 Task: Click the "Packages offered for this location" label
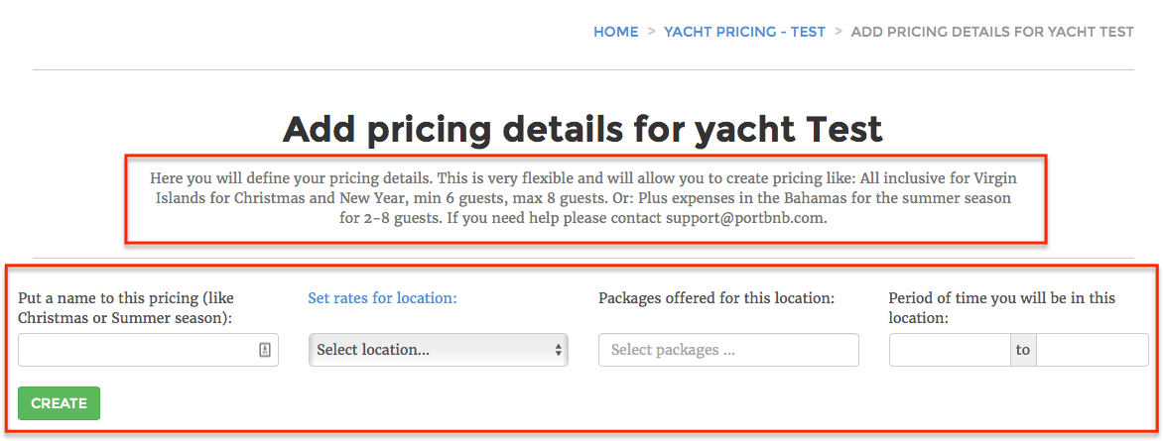[x=717, y=298]
